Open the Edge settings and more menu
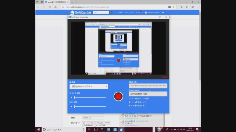This screenshot has width=236, height=132. [198, 7]
